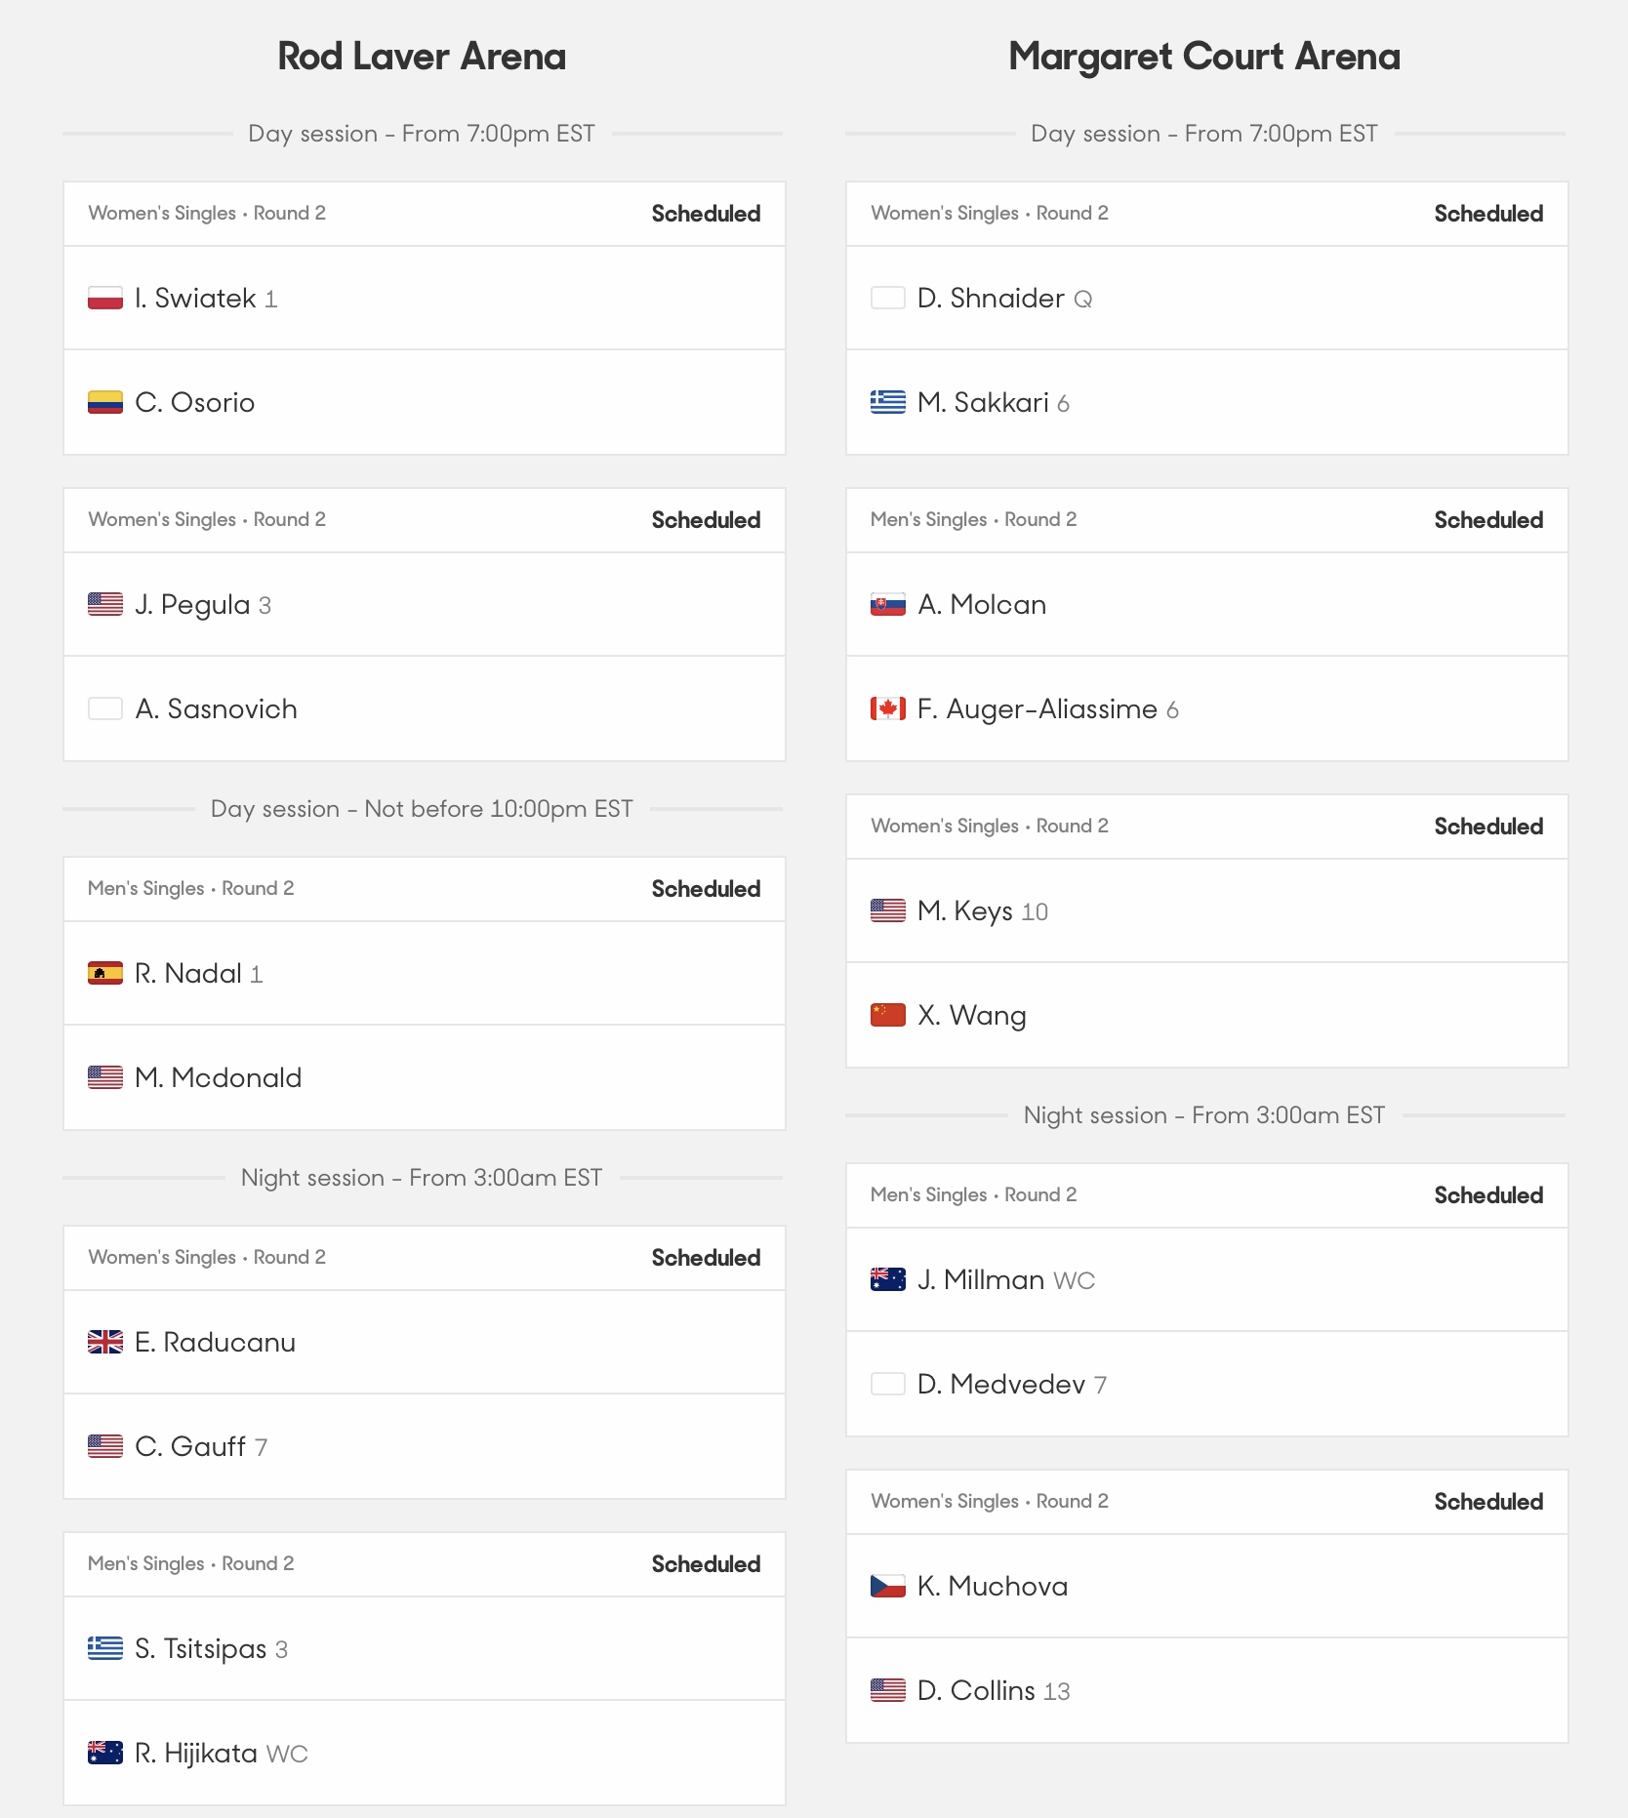Open the Nadal vs Mcdonald match header
The image size is (1628, 1818).
click(x=425, y=889)
